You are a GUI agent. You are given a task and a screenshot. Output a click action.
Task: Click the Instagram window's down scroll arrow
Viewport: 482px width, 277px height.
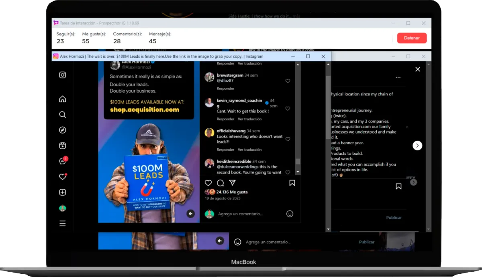tap(328, 229)
